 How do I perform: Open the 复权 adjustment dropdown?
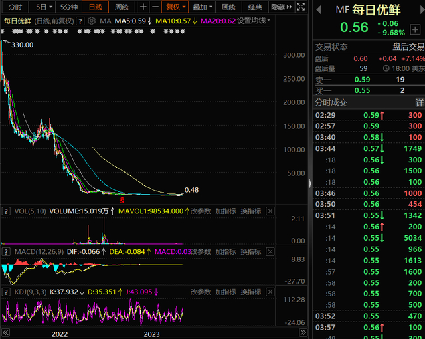pyautogui.click(x=175, y=7)
